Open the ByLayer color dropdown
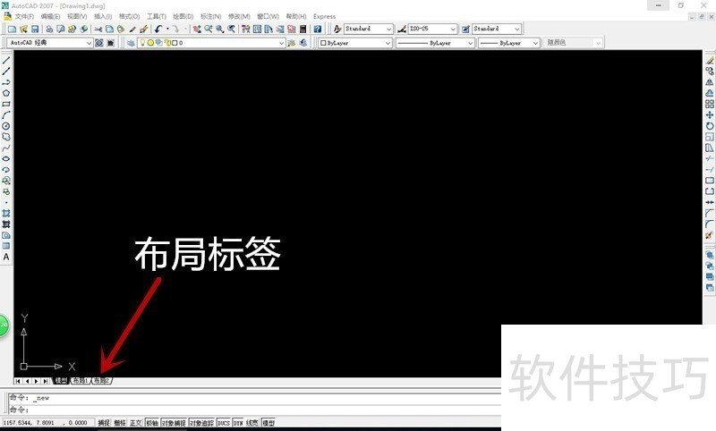 [355, 43]
